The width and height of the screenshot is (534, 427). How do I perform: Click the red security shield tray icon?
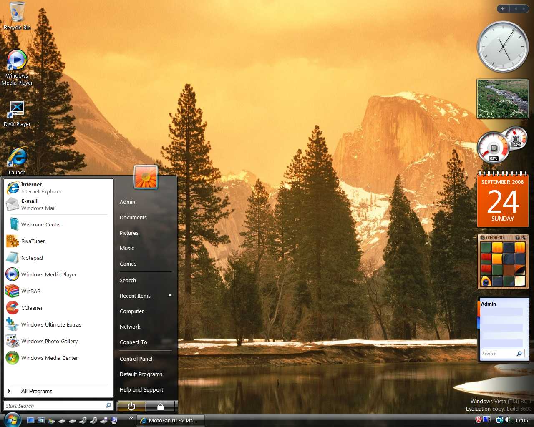(479, 420)
